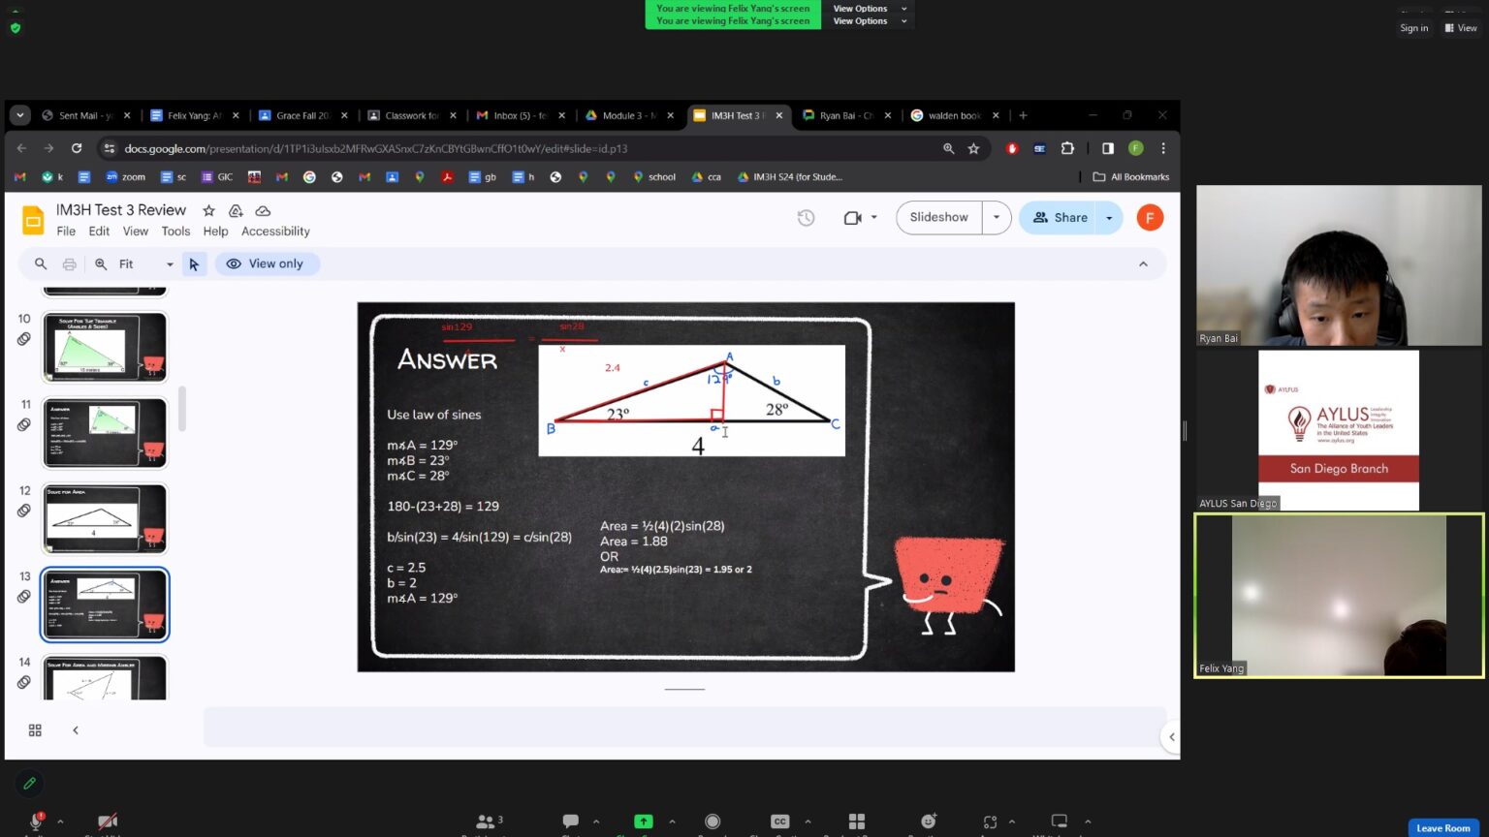
Task: Open the Chrome extensions puzzle icon
Action: (x=1067, y=148)
